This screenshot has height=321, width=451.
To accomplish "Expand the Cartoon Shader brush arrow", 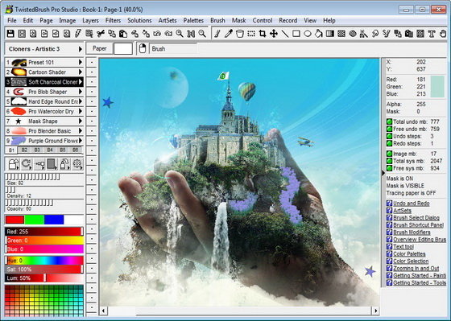I will [81, 72].
